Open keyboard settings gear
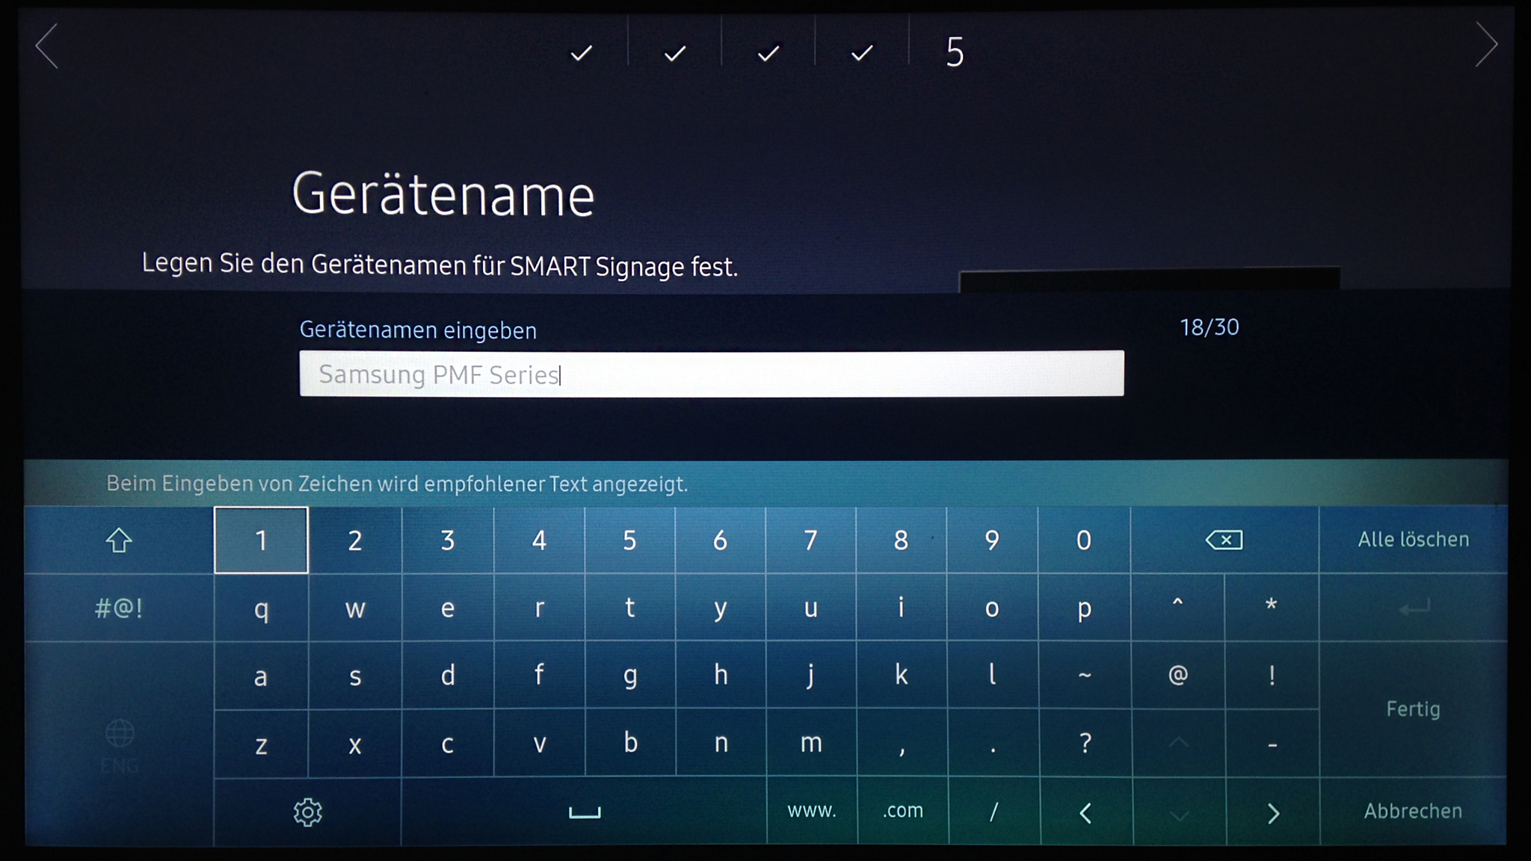The image size is (1531, 861). click(307, 812)
